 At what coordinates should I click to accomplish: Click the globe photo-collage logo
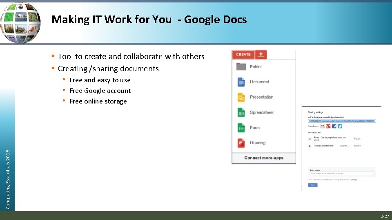click(20, 22)
